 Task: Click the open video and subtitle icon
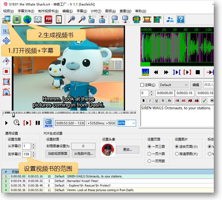(7, 19)
